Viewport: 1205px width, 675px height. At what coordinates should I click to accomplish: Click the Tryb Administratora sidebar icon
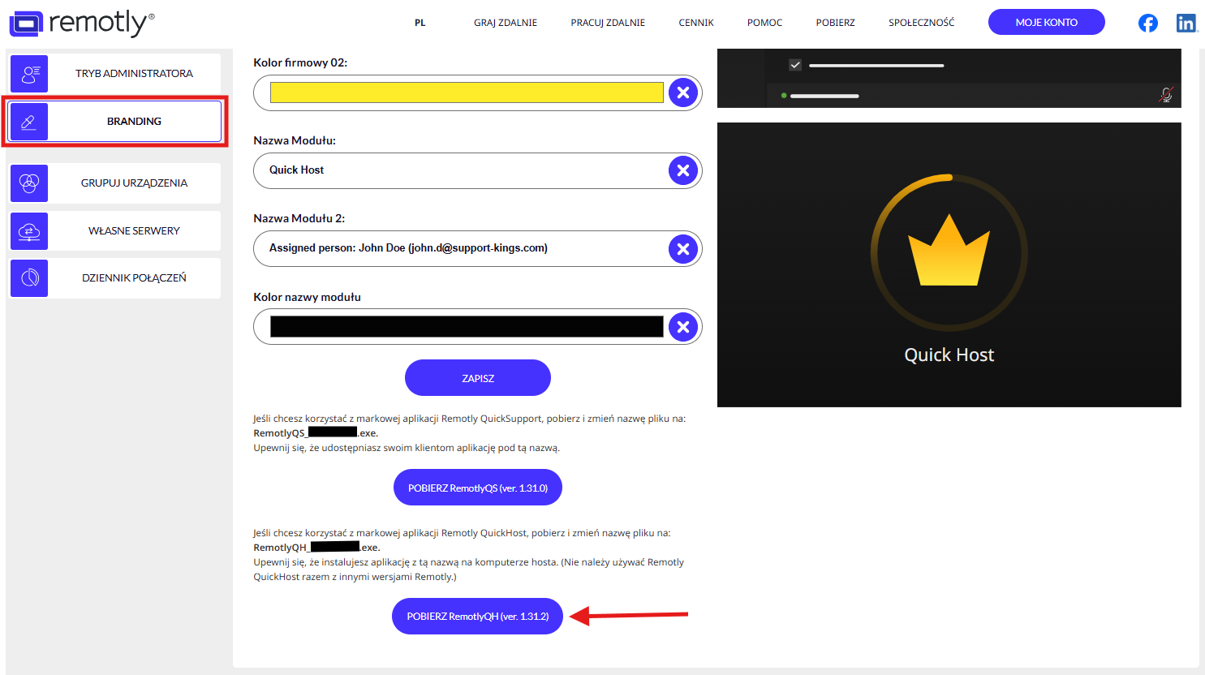29,74
